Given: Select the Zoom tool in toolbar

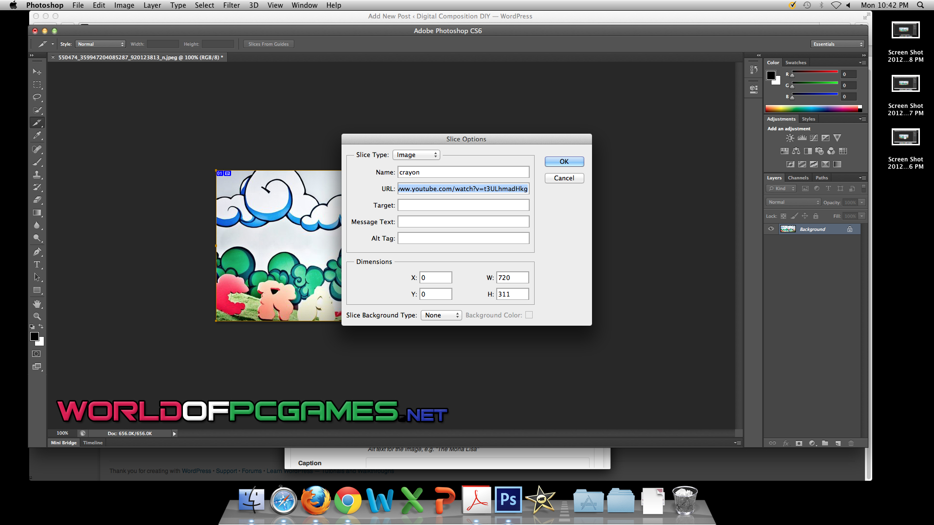Looking at the screenshot, I should [x=37, y=316].
